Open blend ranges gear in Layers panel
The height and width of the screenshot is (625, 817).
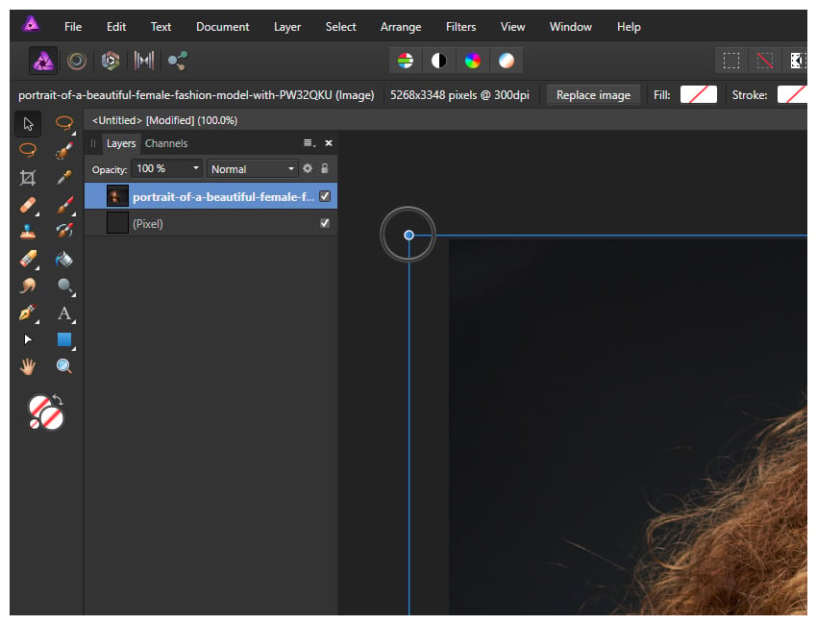(308, 168)
